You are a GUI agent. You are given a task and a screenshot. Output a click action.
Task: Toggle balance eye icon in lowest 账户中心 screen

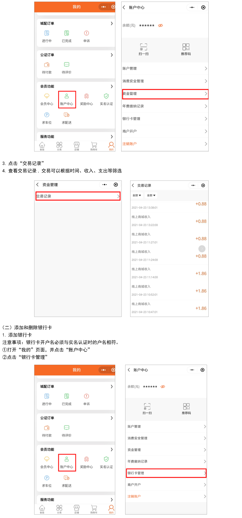163,387
